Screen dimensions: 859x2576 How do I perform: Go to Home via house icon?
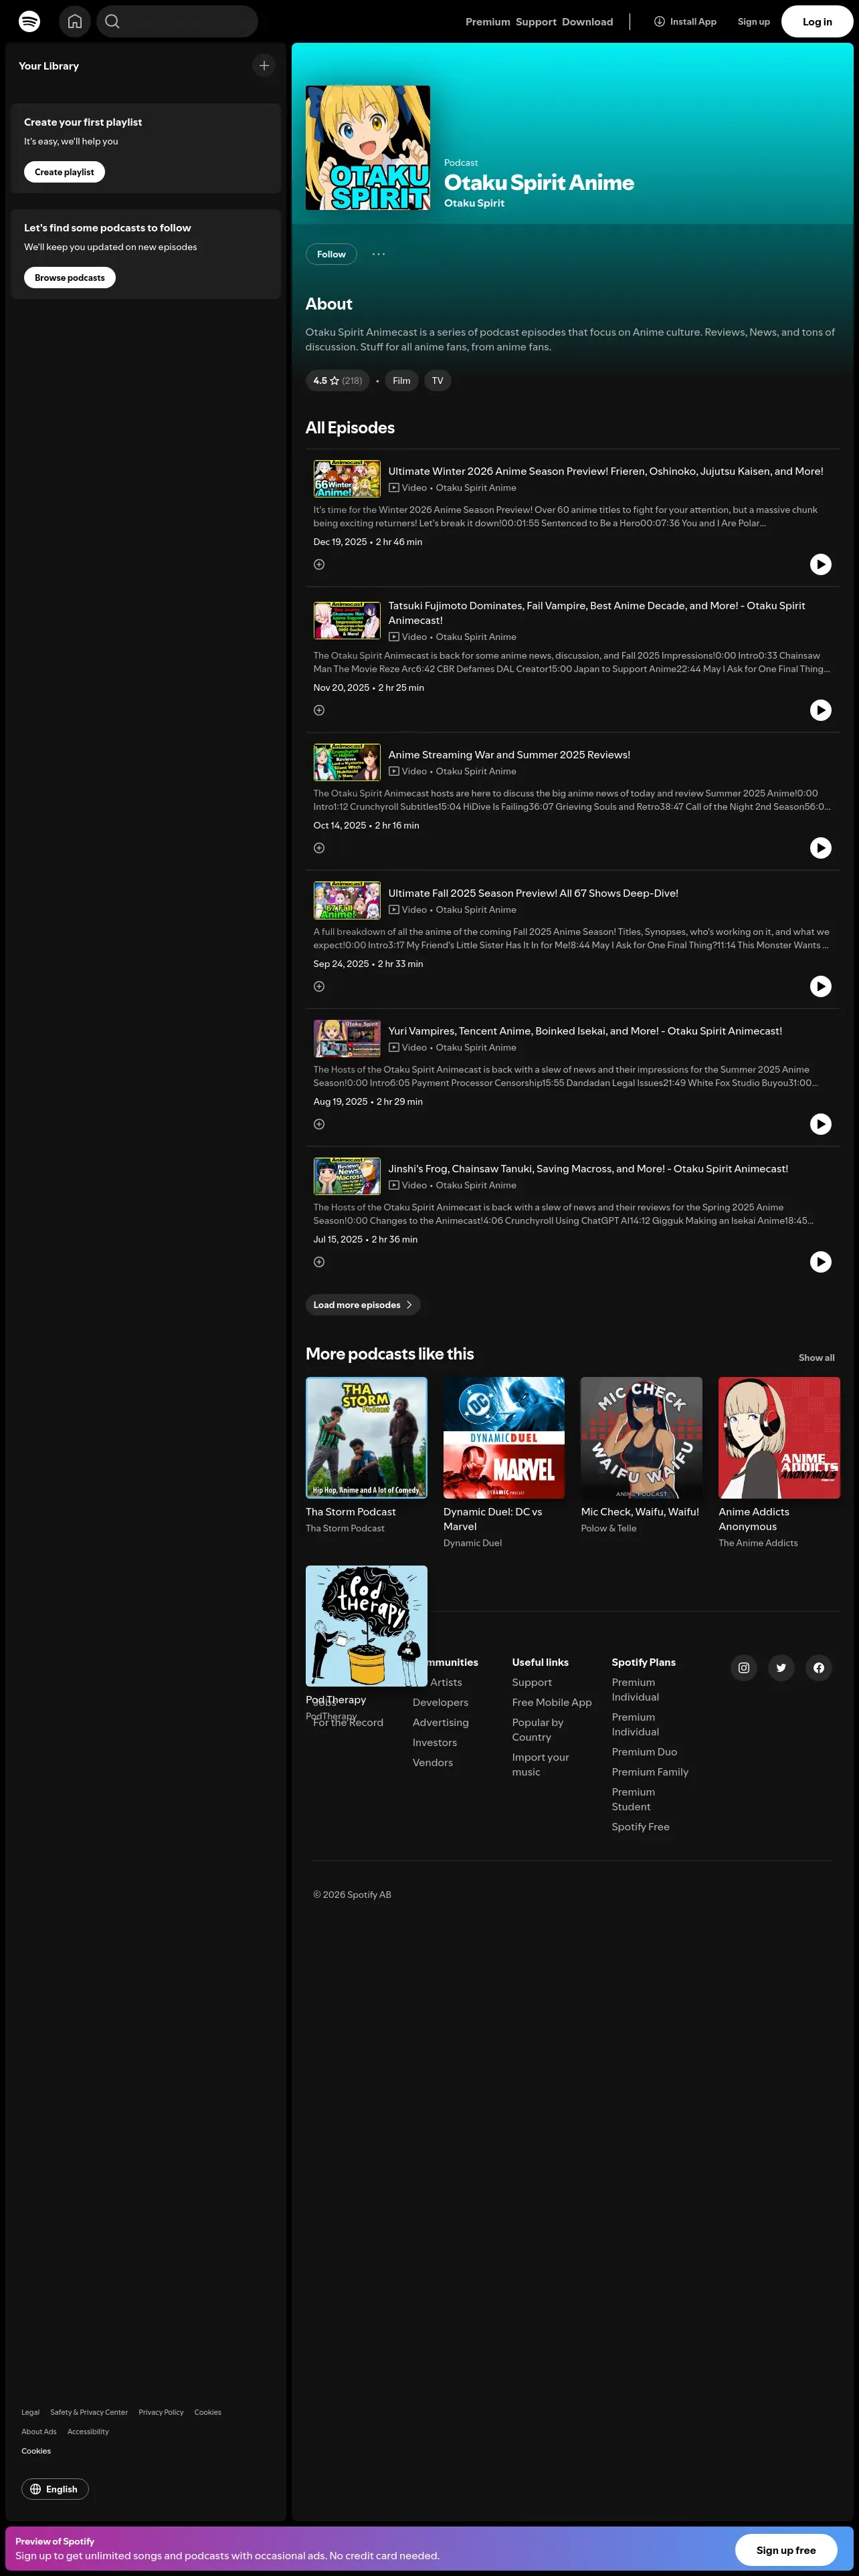(75, 21)
